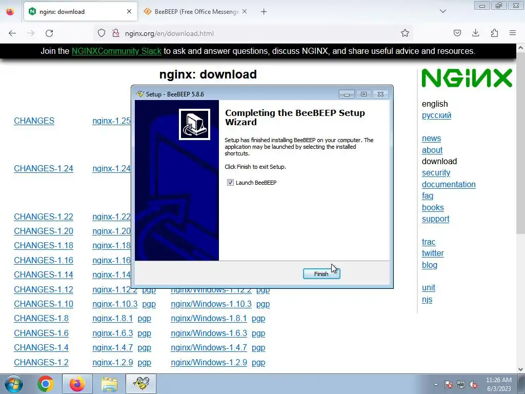Download nginx/Windows-1.10.3

point(211,304)
